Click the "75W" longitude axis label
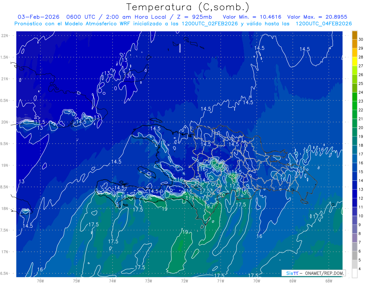Screen dimensions: 369x285 [x=77, y=281]
